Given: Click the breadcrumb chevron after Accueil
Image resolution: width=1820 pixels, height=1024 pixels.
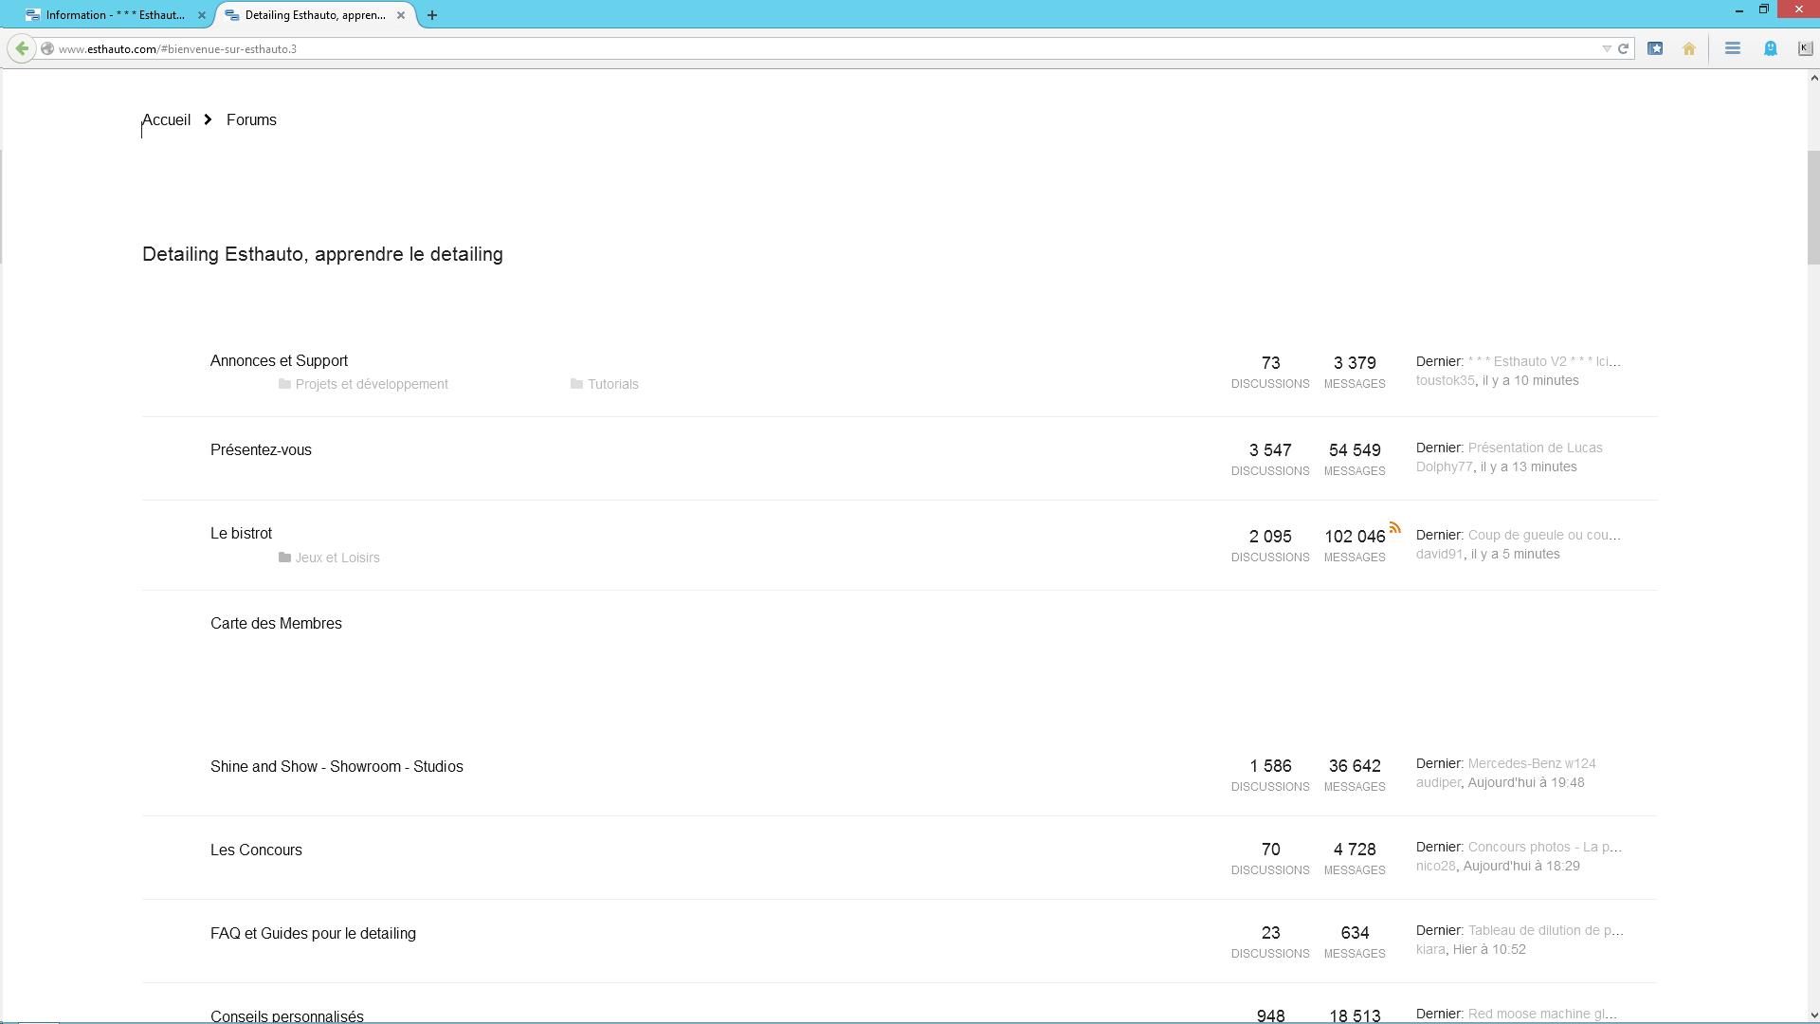Looking at the screenshot, I should pyautogui.click(x=208, y=119).
